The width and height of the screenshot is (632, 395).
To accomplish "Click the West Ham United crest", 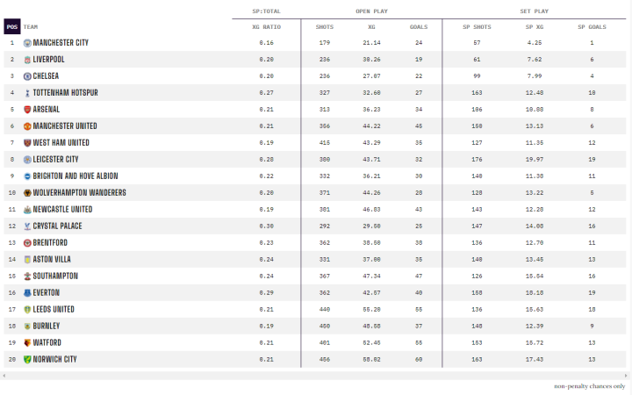I will [x=27, y=142].
